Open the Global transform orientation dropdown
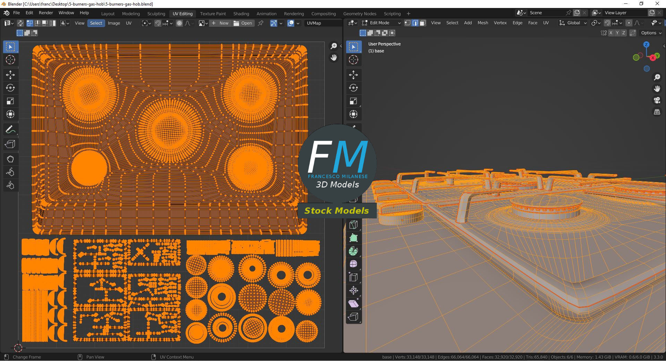 [573, 23]
